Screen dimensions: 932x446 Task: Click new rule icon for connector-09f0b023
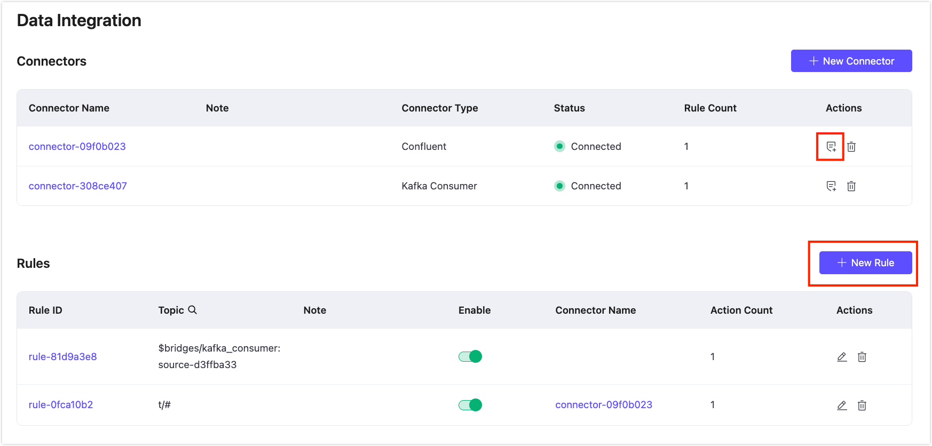coord(831,147)
